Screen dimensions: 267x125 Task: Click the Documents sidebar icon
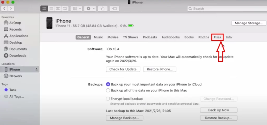pyautogui.click(x=6, y=49)
